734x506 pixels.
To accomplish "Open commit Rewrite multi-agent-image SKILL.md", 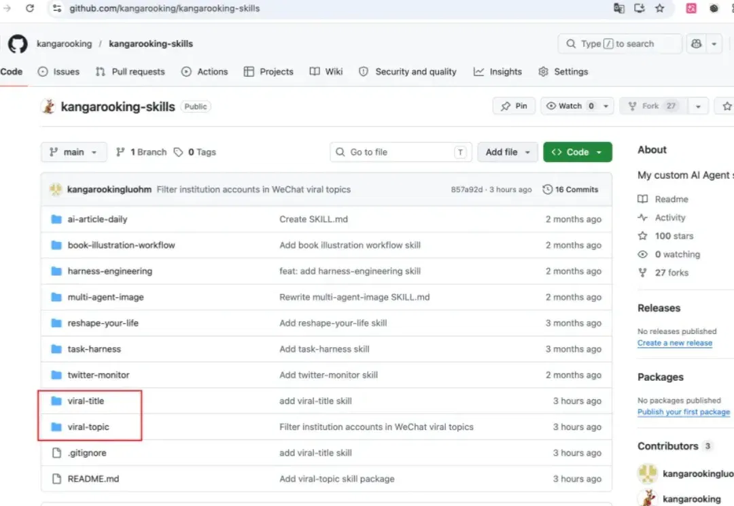I will pos(354,297).
